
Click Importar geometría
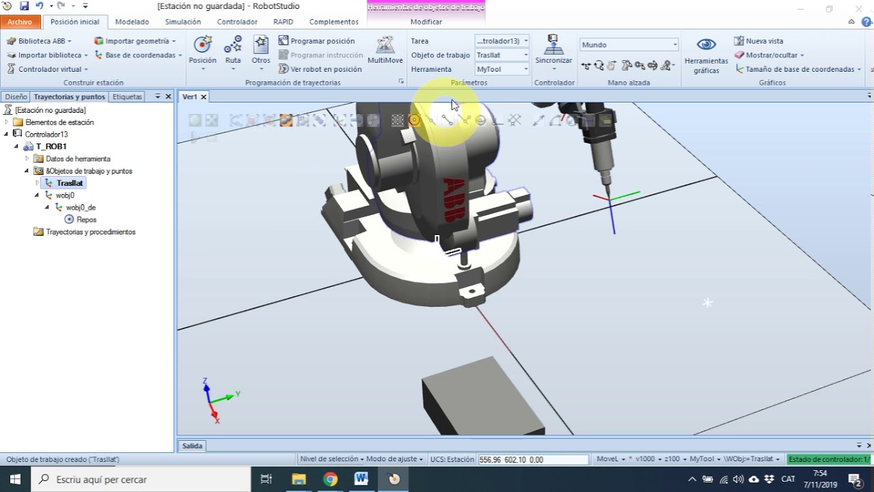click(135, 41)
